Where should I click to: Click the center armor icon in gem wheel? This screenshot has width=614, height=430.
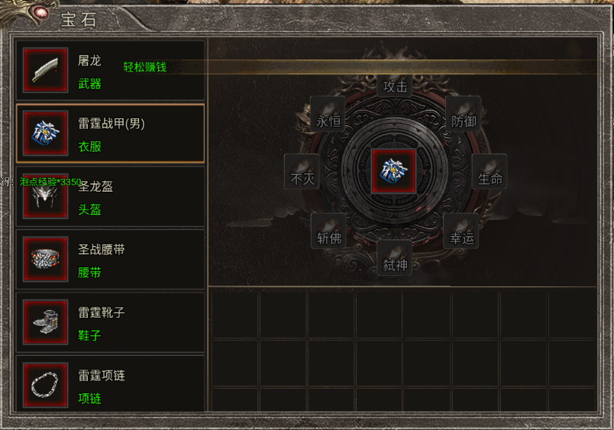(x=393, y=171)
